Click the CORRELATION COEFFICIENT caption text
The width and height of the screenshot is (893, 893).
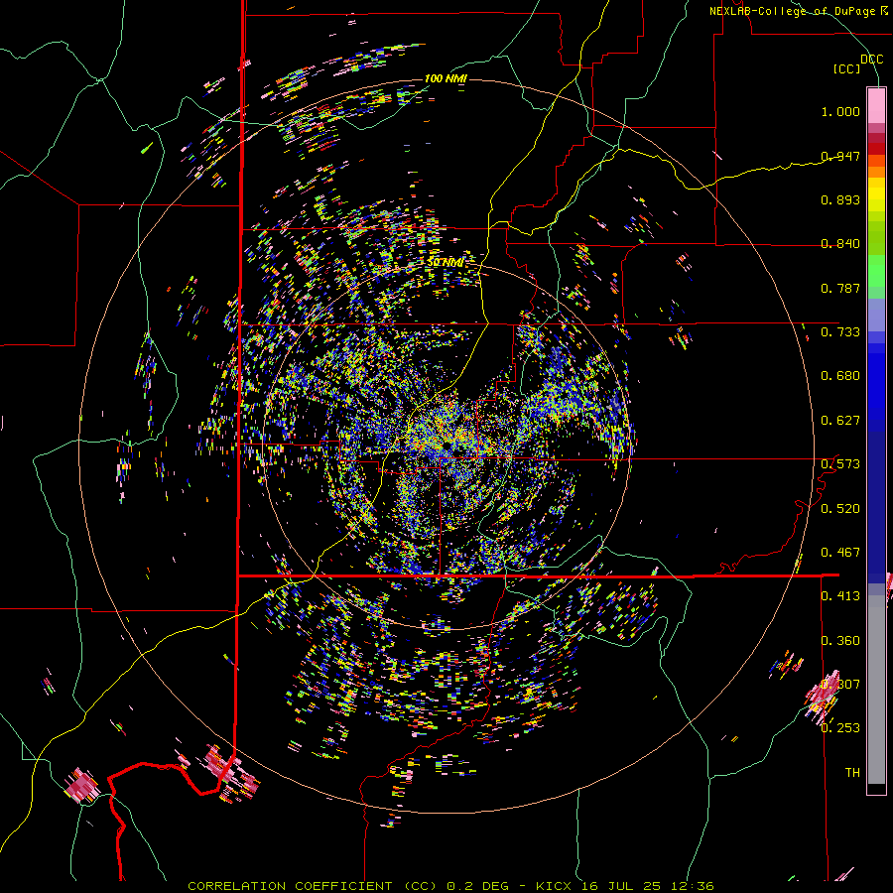290,886
